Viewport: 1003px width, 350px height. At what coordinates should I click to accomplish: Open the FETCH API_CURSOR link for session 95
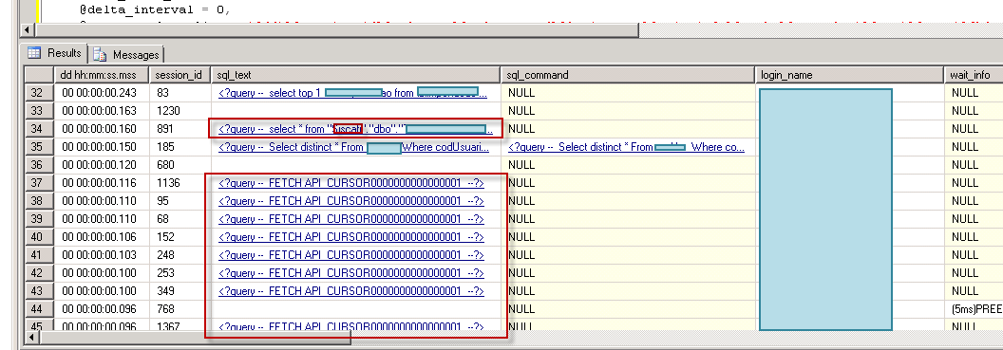coord(351,201)
